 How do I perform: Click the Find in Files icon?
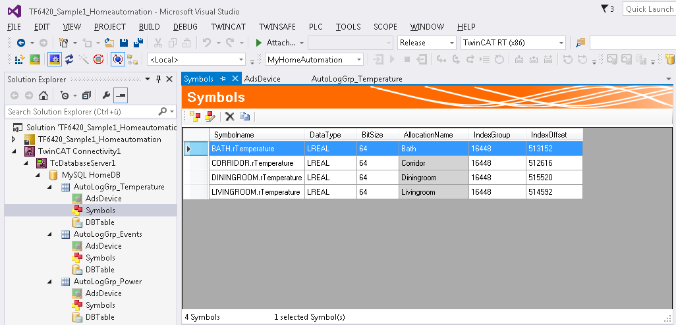click(580, 43)
